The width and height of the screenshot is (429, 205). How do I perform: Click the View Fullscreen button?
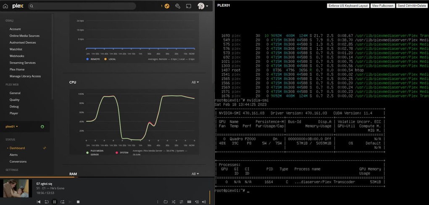pyautogui.click(x=382, y=6)
